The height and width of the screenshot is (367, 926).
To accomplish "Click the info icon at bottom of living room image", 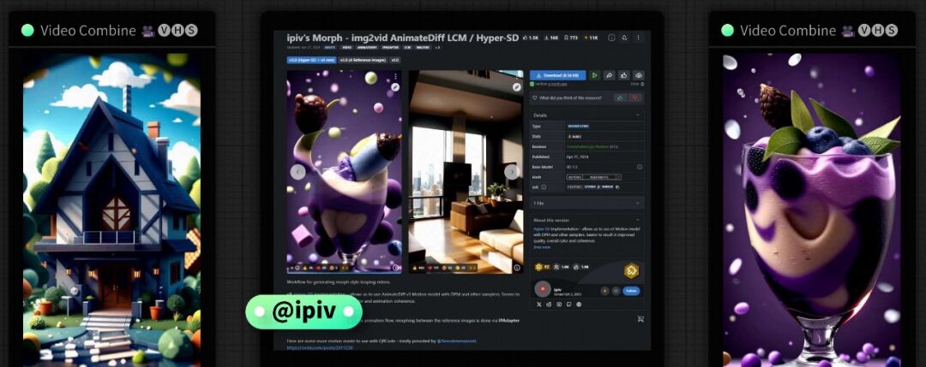I will click(x=517, y=268).
